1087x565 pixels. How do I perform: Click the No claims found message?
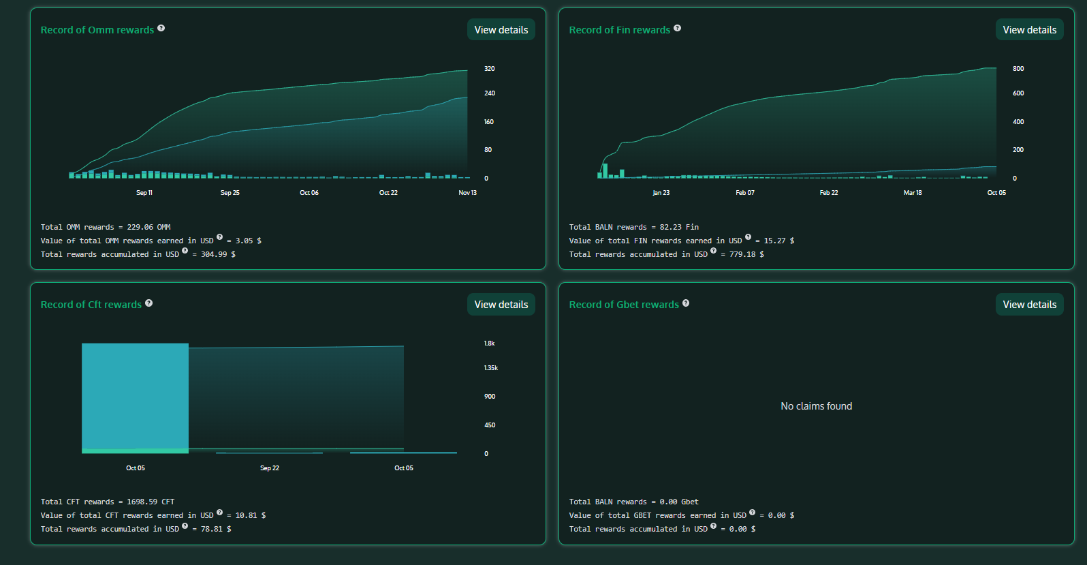(816, 406)
